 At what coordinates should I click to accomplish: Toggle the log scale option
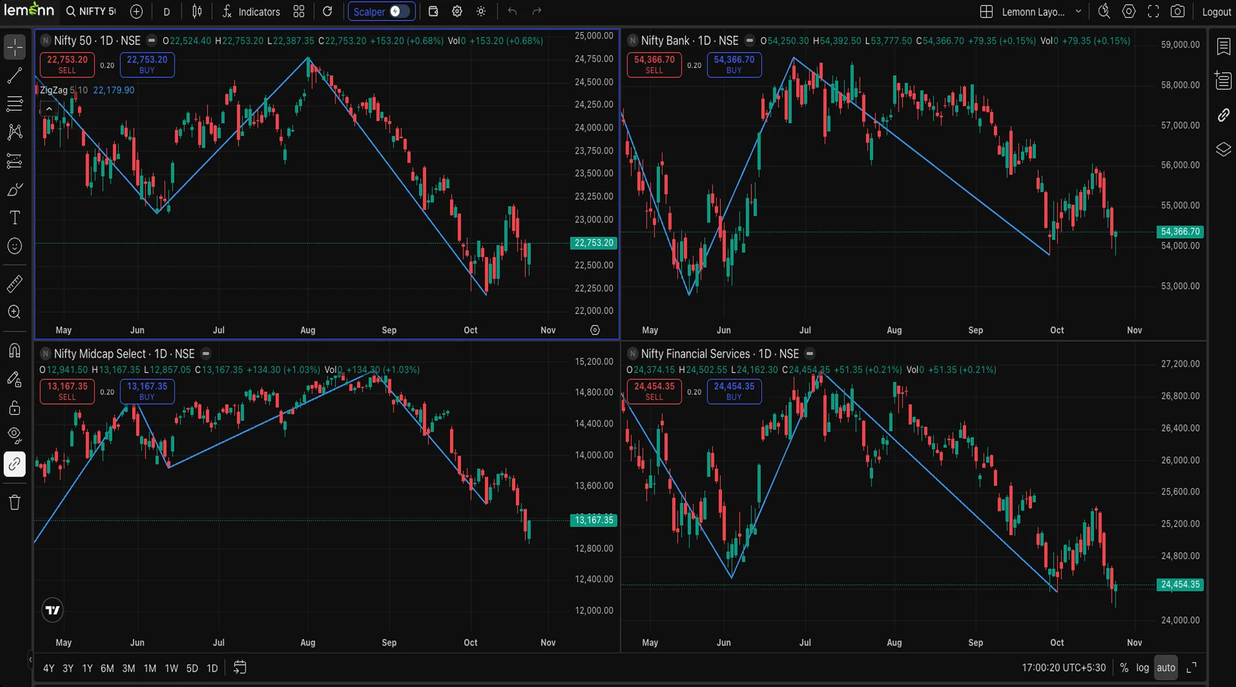1143,668
